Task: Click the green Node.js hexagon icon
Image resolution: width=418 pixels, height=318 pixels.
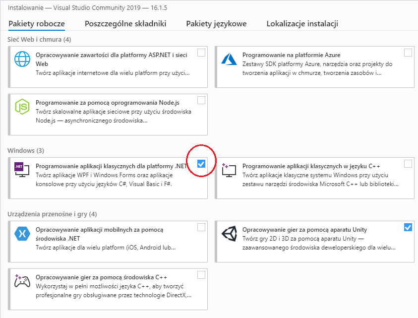Action: (x=22, y=107)
